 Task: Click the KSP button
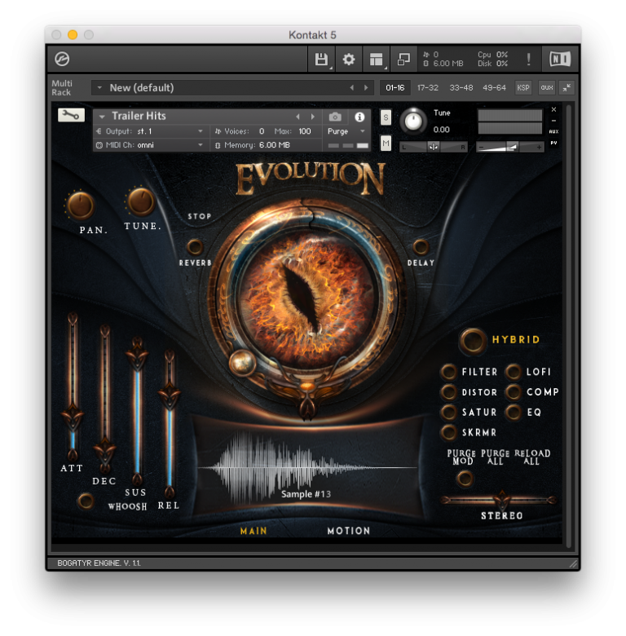(x=522, y=87)
